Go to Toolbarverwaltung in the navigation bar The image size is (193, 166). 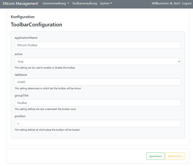(x=84, y=3)
